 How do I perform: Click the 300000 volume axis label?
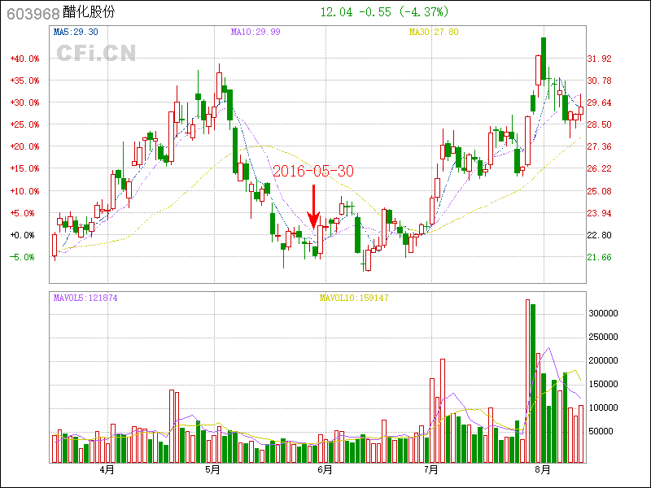605,313
